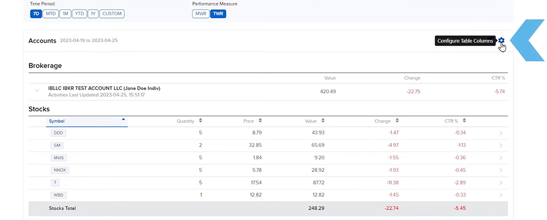This screenshot has height=220, width=547.
Task: Click the NNOX symbol tag
Action: pyautogui.click(x=59, y=170)
